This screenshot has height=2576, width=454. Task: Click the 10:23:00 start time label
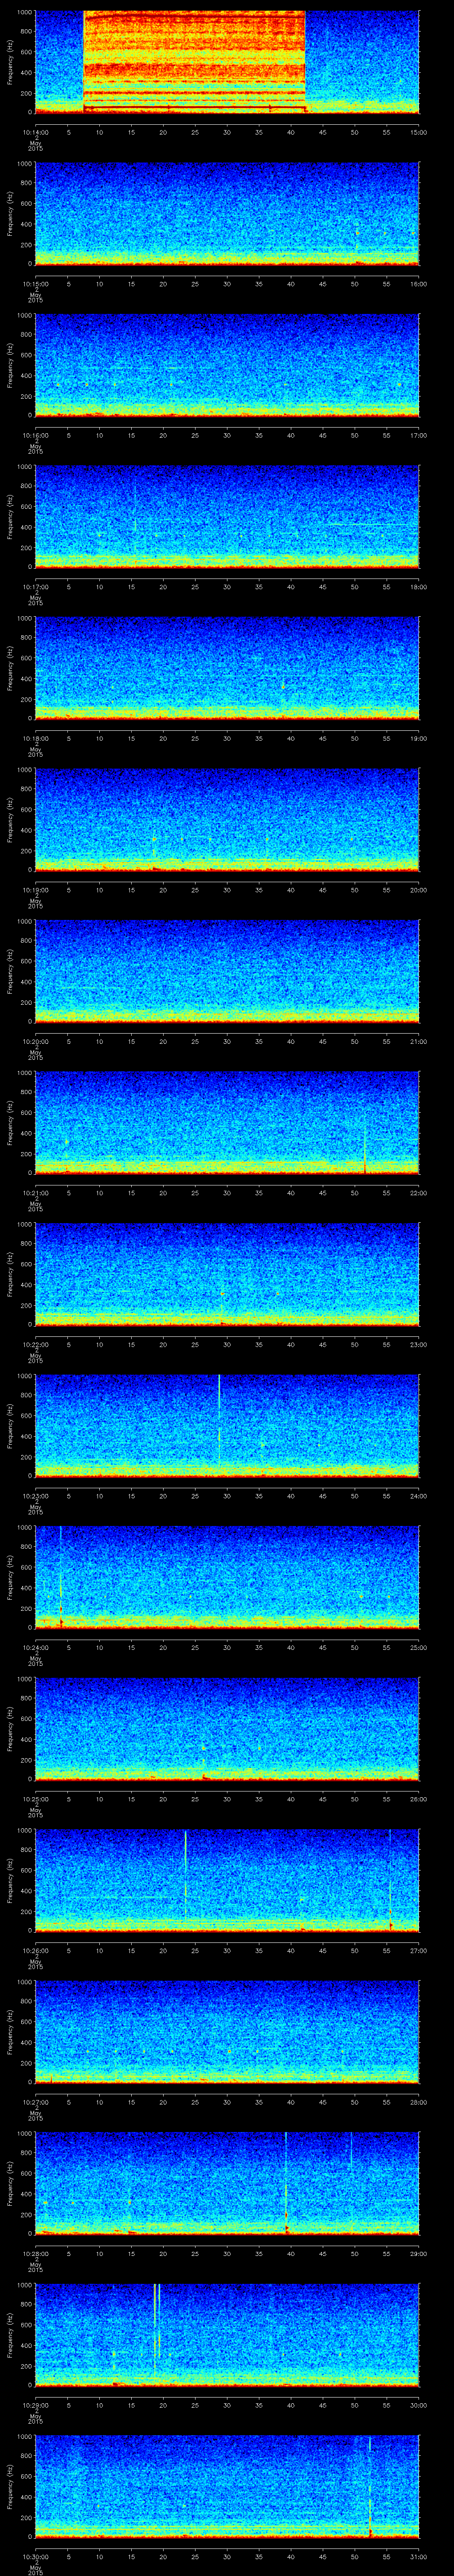[35, 1496]
